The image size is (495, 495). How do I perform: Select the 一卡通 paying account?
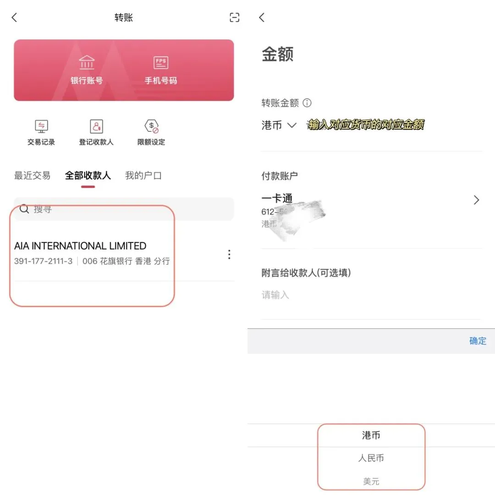pyautogui.click(x=372, y=211)
